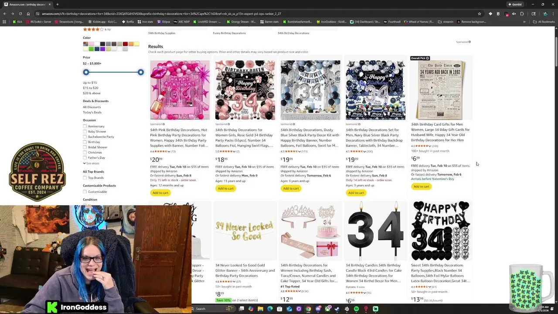Open the Chrome three-dot menu
The width and height of the screenshot is (558, 314).
tap(554, 14)
